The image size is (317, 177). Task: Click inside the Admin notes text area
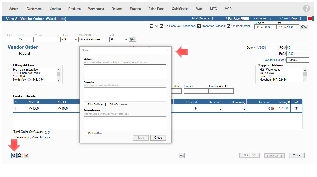125,71
